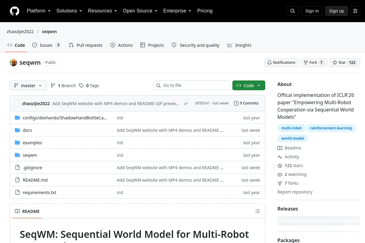
Task: Open the reinforcement-learning topic tag
Action: (331, 128)
